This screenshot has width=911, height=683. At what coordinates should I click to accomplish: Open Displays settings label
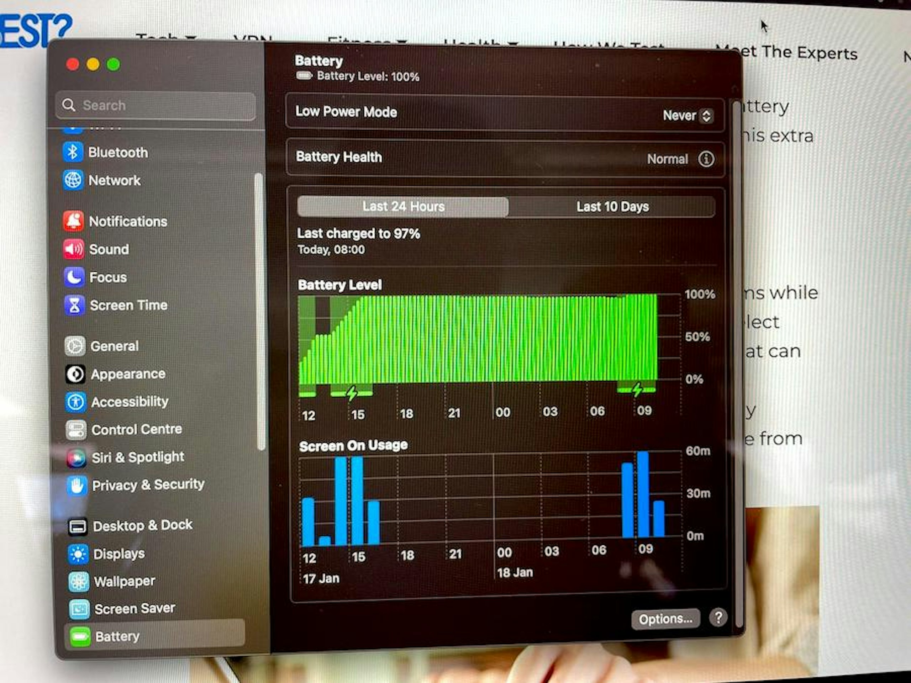point(119,554)
